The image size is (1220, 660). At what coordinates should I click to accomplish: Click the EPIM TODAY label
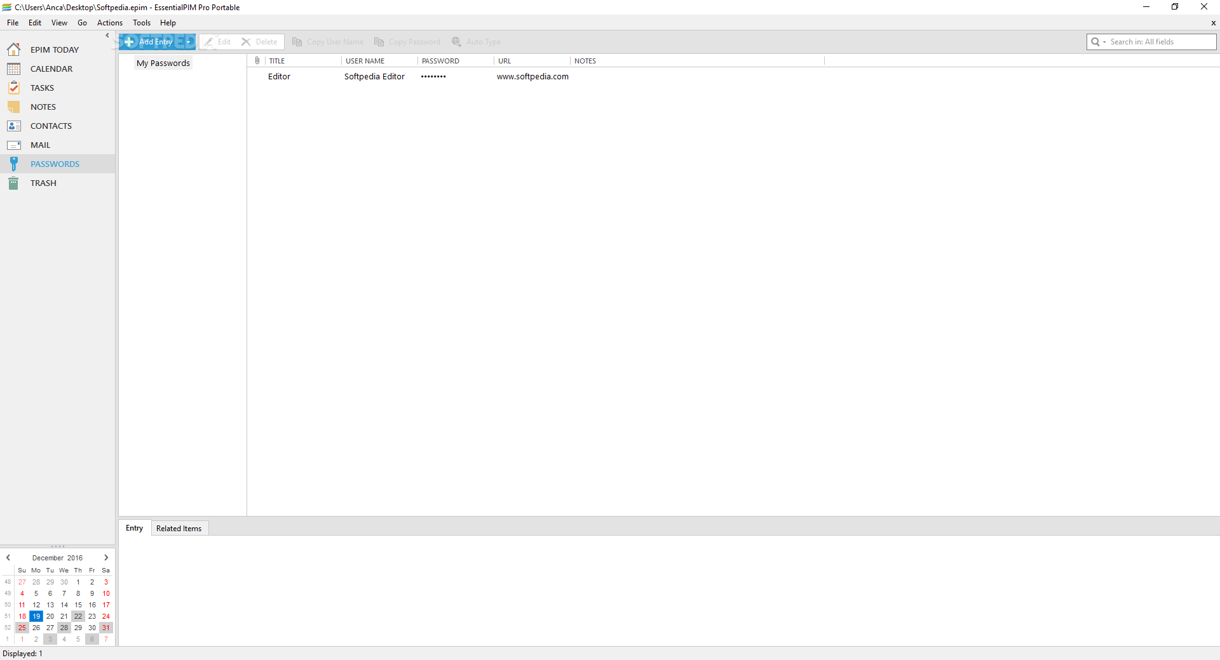(x=55, y=49)
